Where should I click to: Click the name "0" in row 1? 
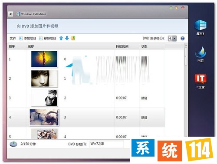pyautogui.click(x=65, y=59)
